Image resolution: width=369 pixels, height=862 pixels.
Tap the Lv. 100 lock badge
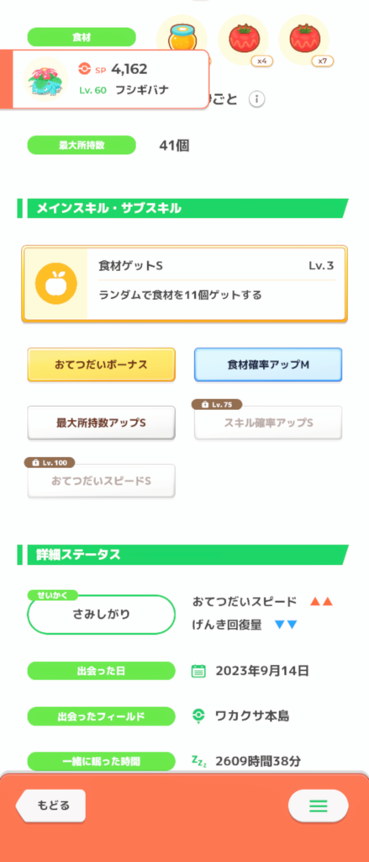[50, 463]
